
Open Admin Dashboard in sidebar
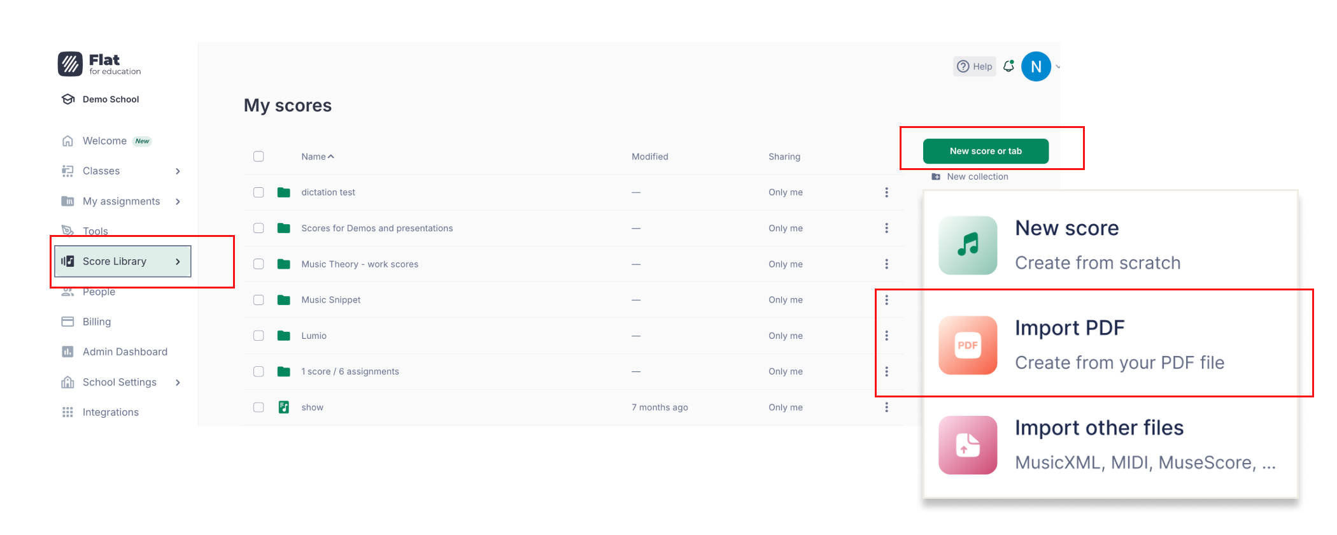pos(125,352)
